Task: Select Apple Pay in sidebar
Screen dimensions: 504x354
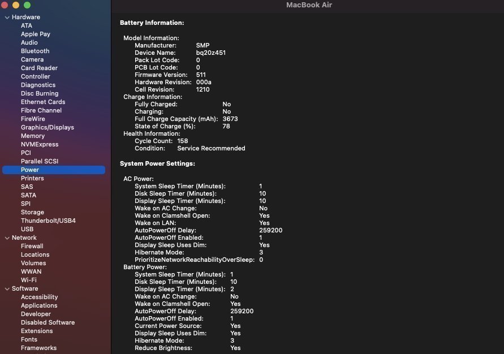Action: pos(36,34)
